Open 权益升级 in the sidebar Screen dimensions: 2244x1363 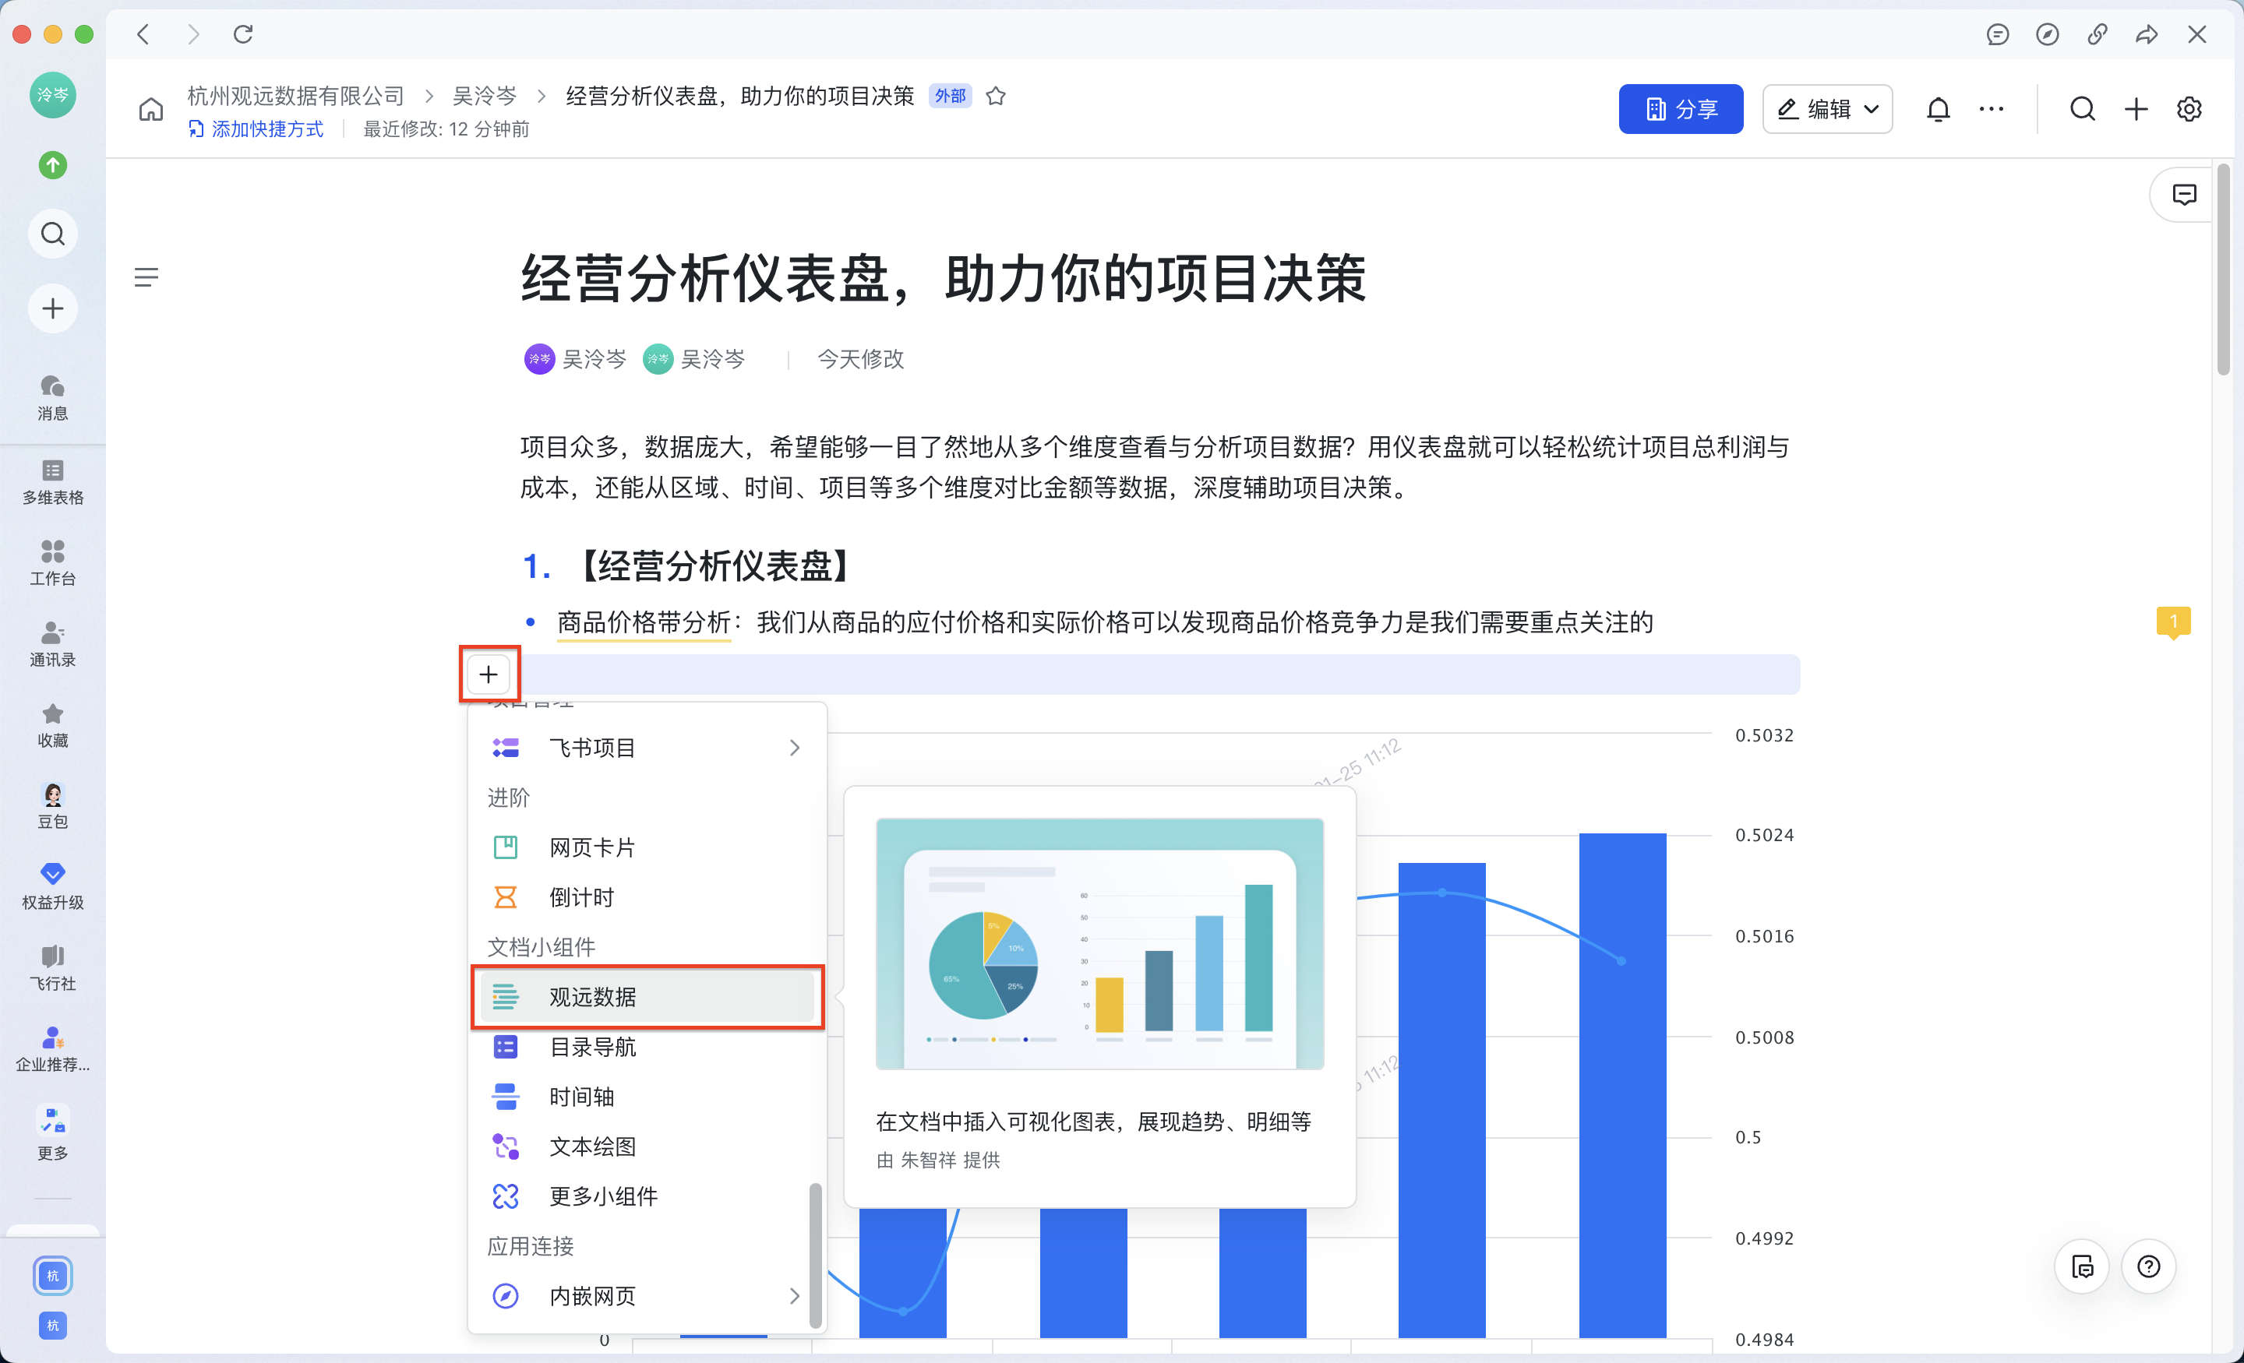coord(53,887)
